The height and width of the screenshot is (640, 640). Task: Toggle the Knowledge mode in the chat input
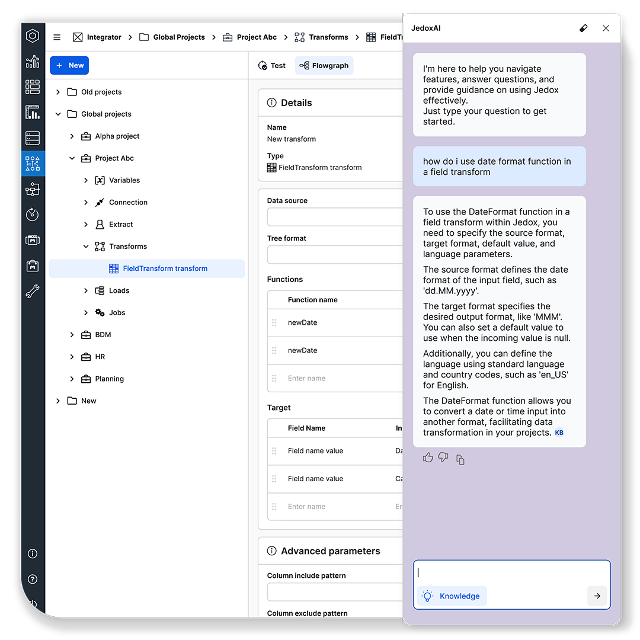452,596
